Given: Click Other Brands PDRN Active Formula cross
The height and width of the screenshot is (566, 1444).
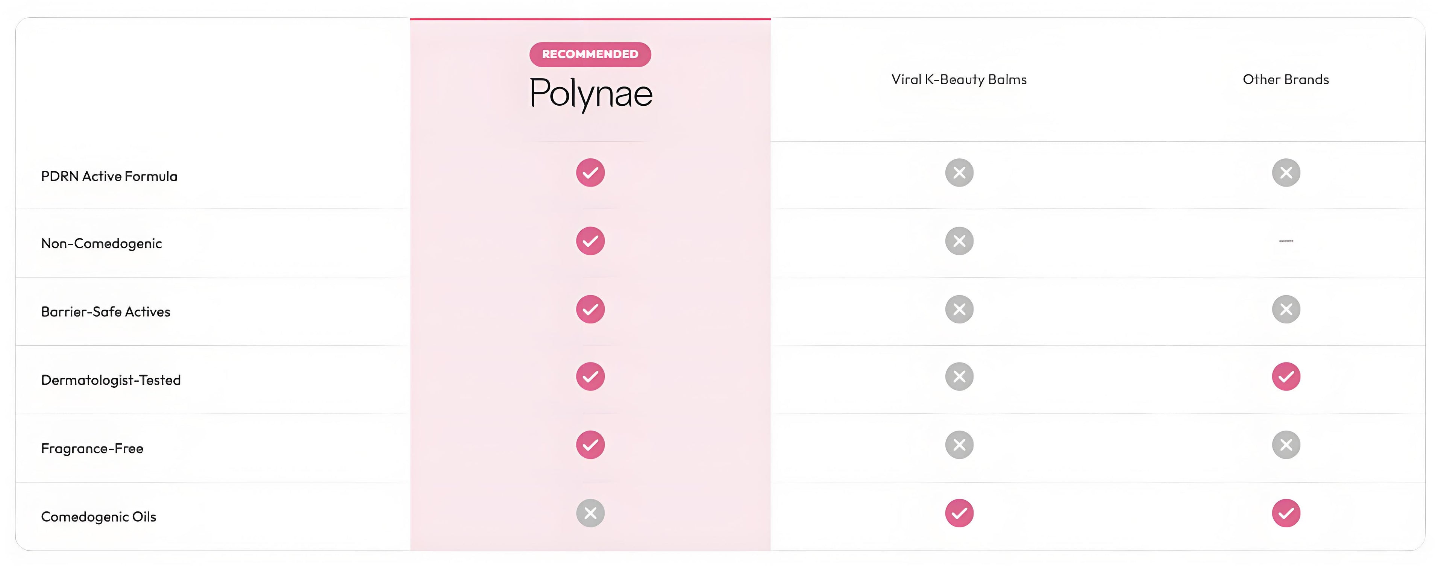Looking at the screenshot, I should (x=1286, y=173).
